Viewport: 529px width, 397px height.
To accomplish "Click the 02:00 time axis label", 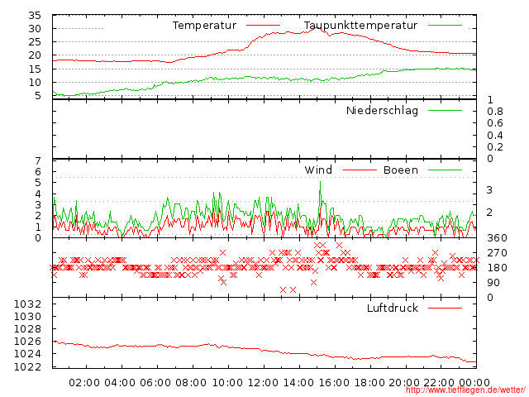I will (84, 383).
